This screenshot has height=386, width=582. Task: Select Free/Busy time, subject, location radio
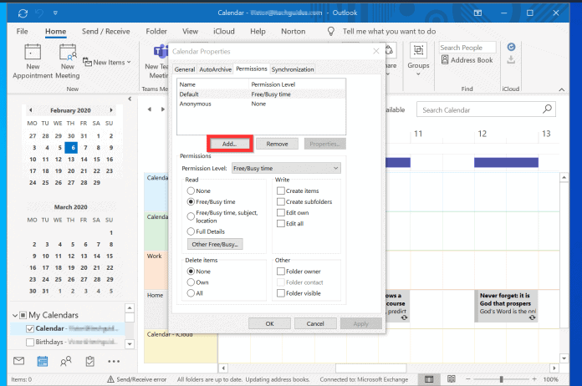[x=191, y=216]
